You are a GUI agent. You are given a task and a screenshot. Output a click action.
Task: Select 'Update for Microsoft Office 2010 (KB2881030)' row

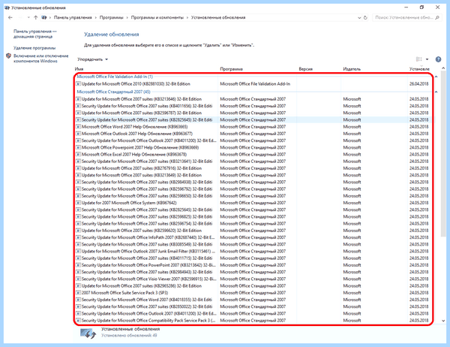tap(252, 84)
